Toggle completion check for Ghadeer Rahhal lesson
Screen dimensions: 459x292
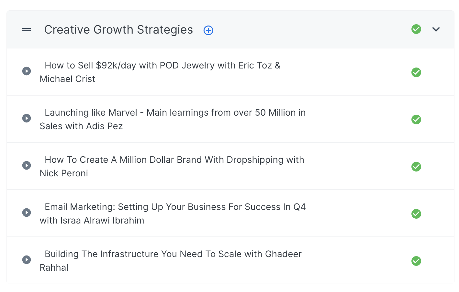(416, 261)
